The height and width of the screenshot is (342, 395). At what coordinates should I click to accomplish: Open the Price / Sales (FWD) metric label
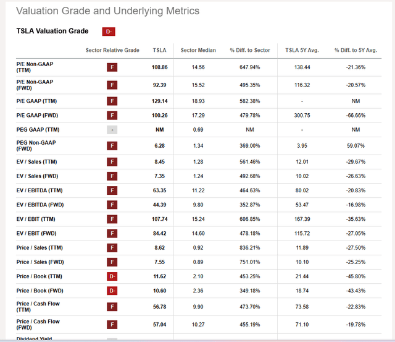40,262
